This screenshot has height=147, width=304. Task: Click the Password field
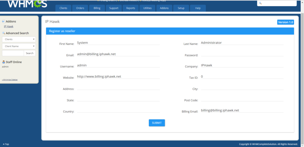[242, 54]
